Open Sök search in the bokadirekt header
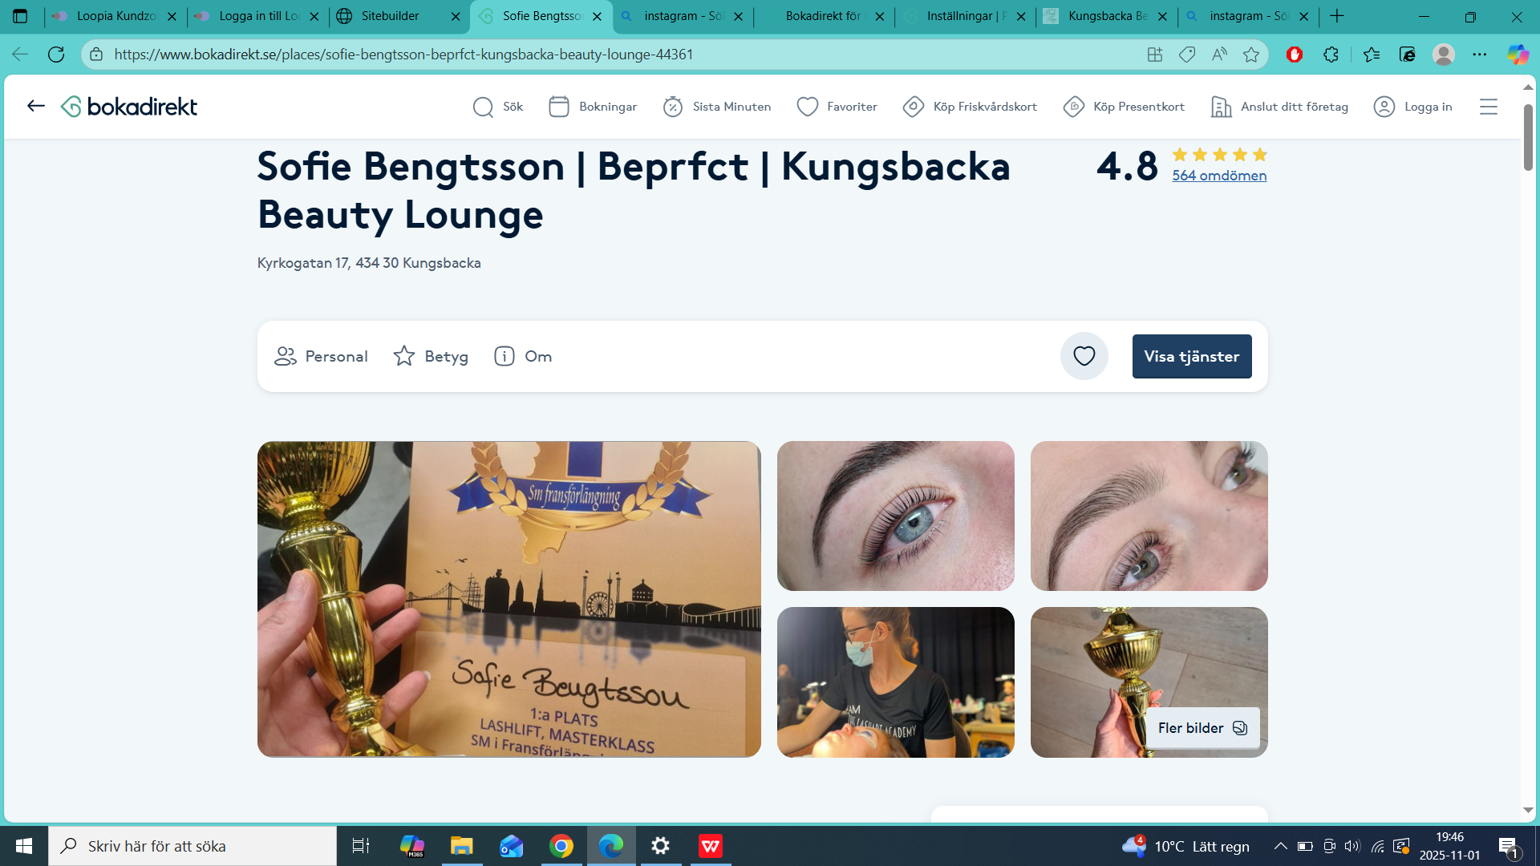Viewport: 1540px width, 866px height. click(497, 106)
